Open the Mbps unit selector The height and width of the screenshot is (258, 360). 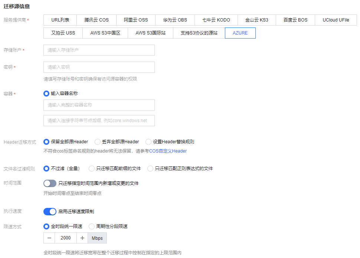97,238
